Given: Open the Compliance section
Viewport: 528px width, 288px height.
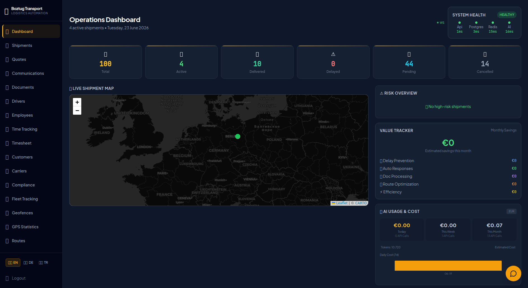Looking at the screenshot, I should (31, 185).
